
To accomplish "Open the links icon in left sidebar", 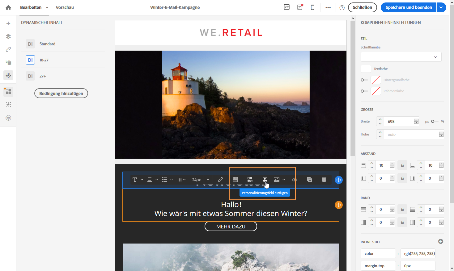I will tap(8, 49).
